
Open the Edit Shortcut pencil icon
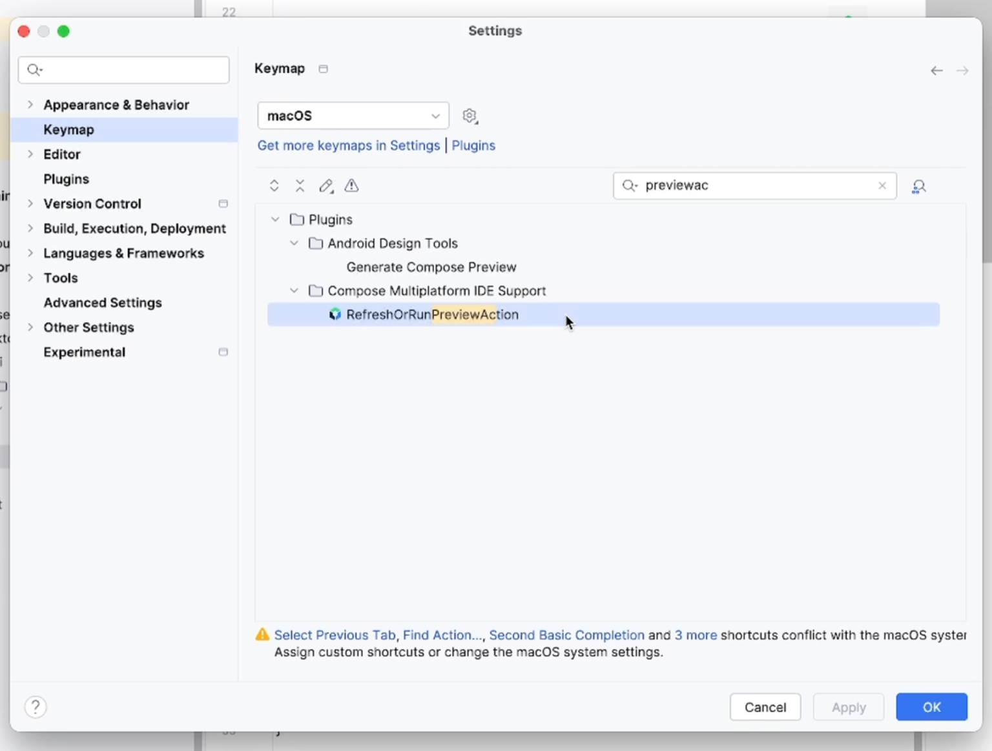325,185
